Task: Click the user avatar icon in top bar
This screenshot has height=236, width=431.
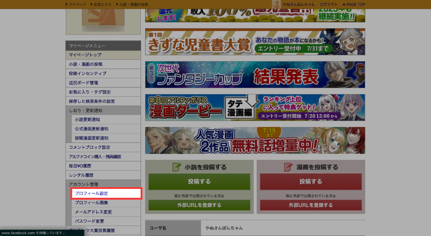Action: (x=276, y=4)
